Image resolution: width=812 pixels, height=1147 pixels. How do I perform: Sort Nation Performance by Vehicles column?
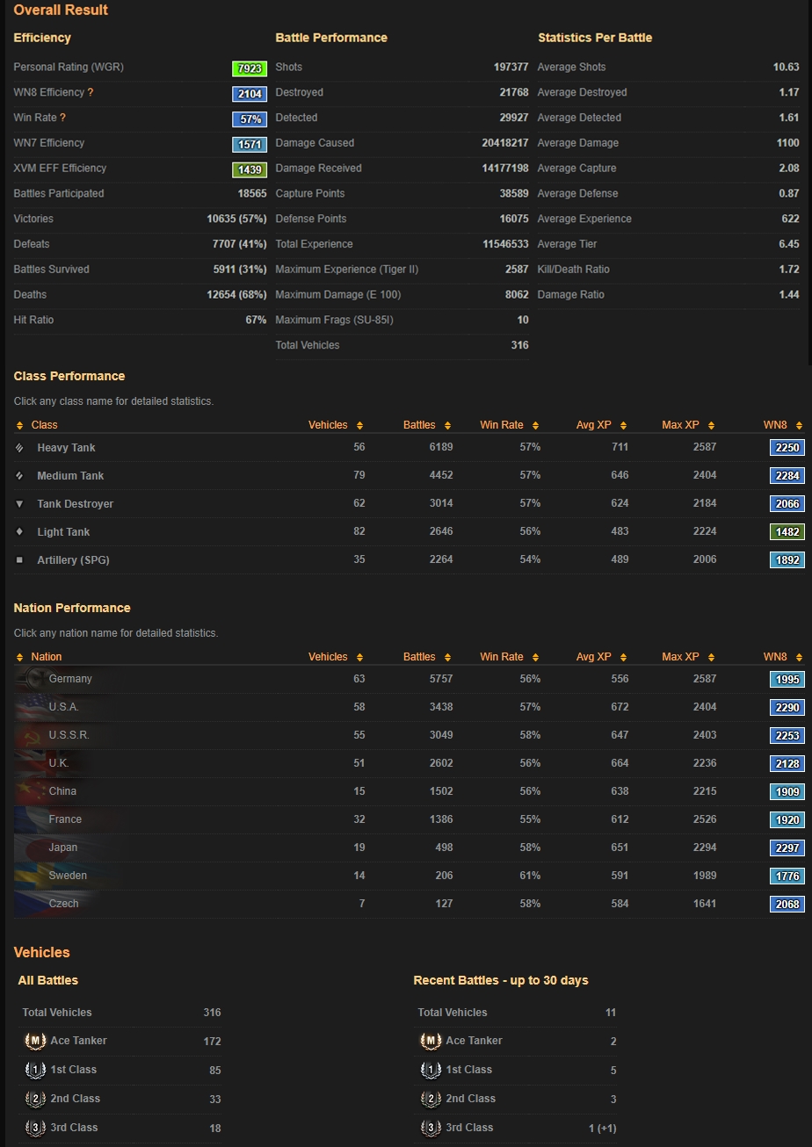point(334,657)
